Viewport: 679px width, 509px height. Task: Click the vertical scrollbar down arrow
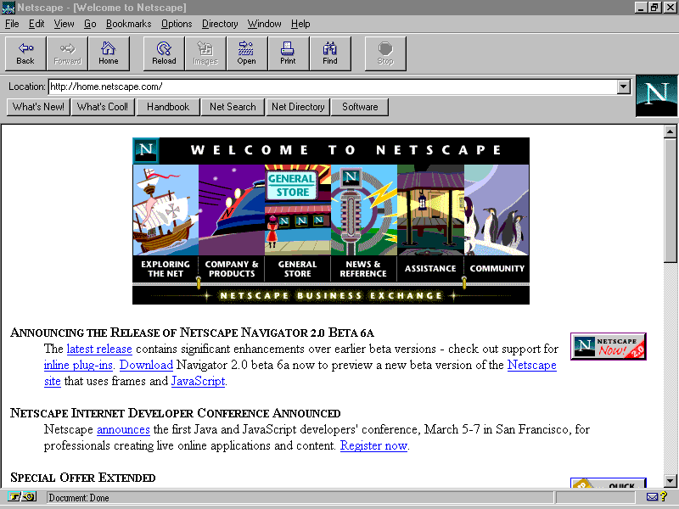[670, 481]
